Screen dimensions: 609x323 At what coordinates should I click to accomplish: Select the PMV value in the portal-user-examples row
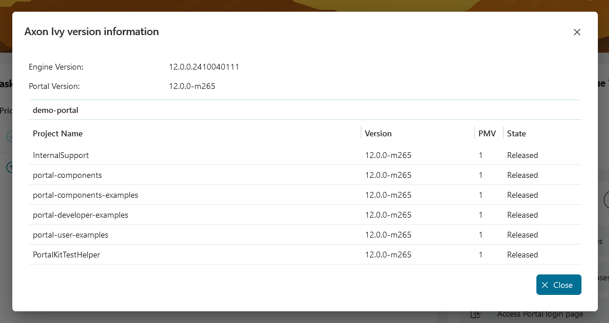pyautogui.click(x=480, y=235)
